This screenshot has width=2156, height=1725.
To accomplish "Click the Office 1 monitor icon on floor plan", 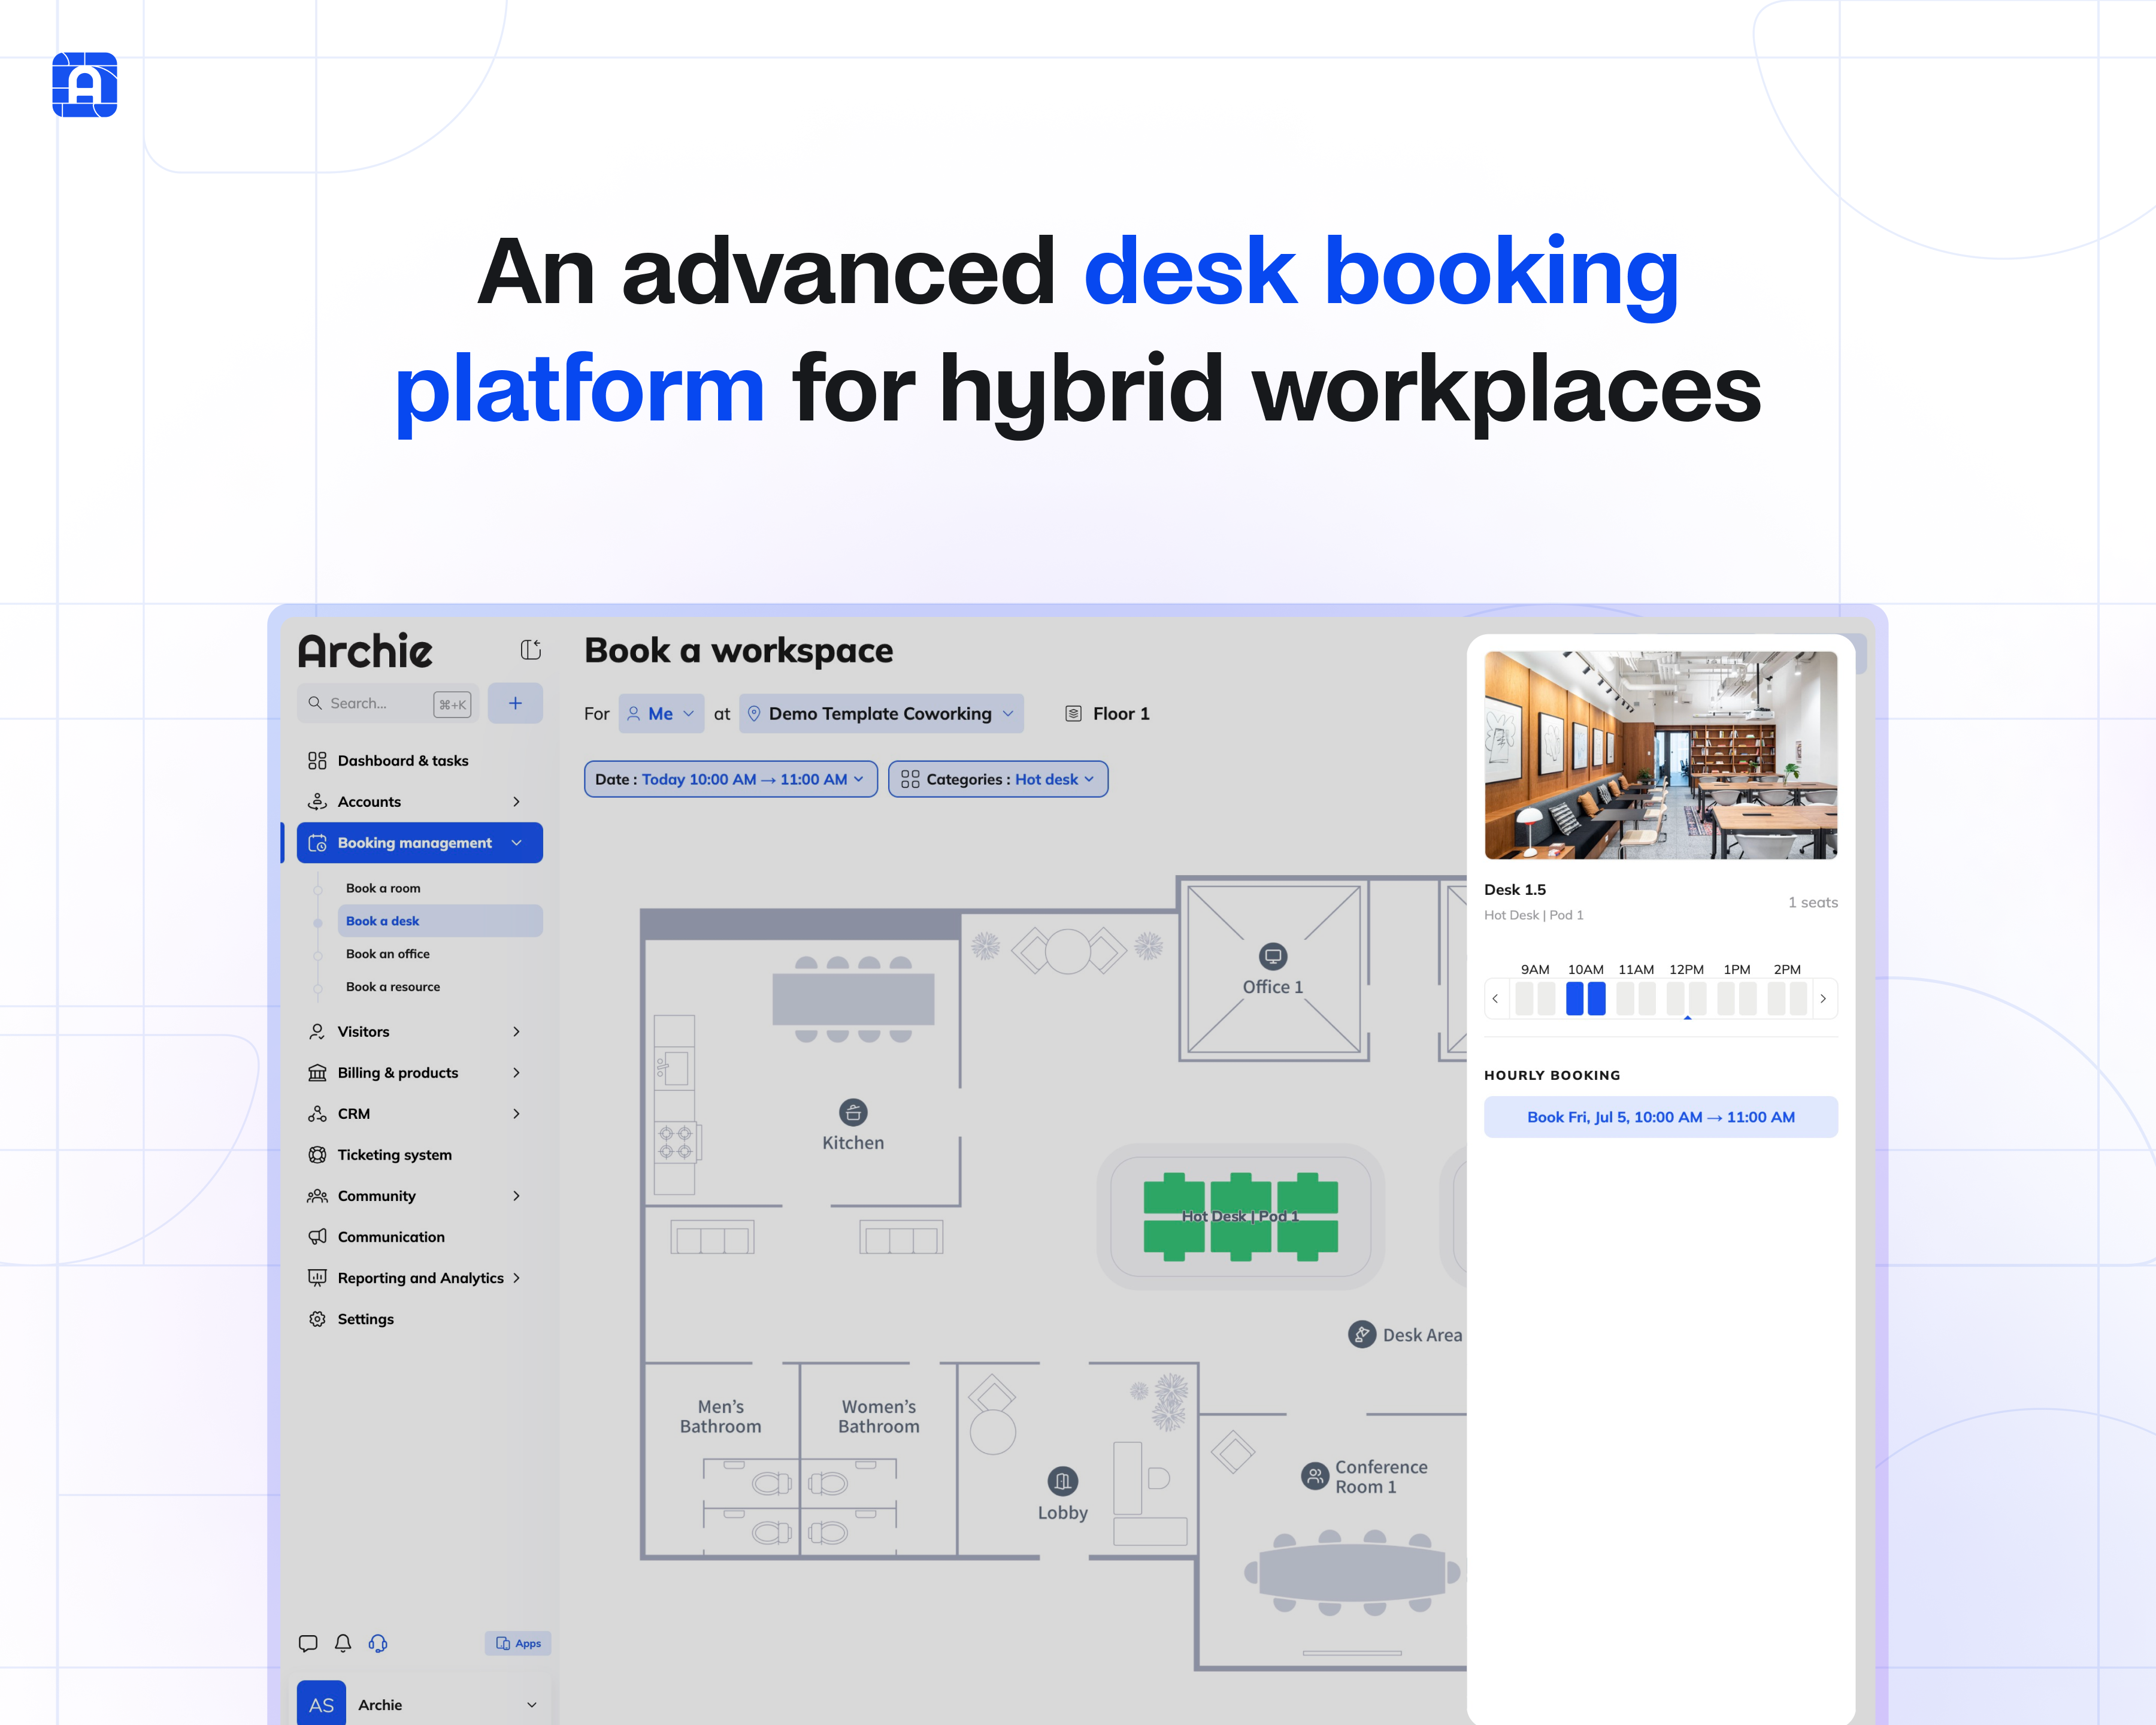I will tap(1272, 956).
